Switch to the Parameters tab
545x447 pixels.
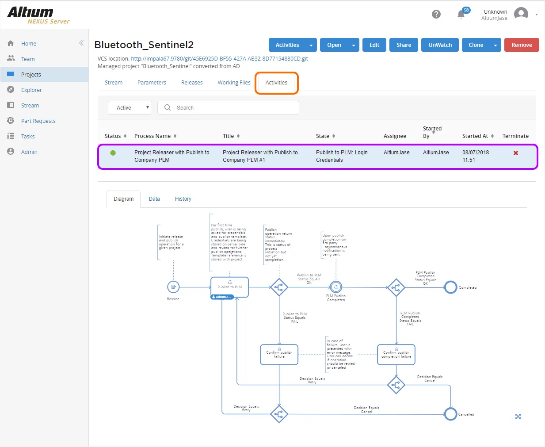point(152,83)
